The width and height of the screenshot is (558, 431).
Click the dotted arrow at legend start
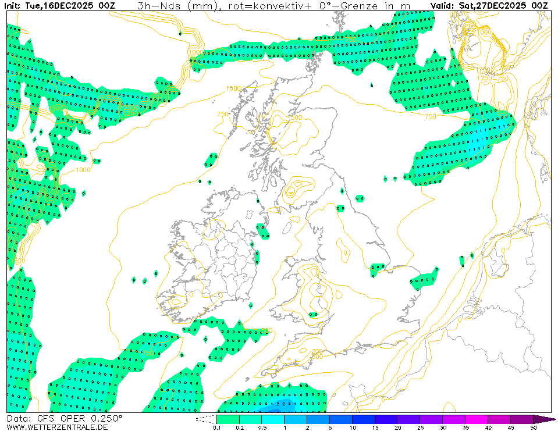[x=206, y=419]
